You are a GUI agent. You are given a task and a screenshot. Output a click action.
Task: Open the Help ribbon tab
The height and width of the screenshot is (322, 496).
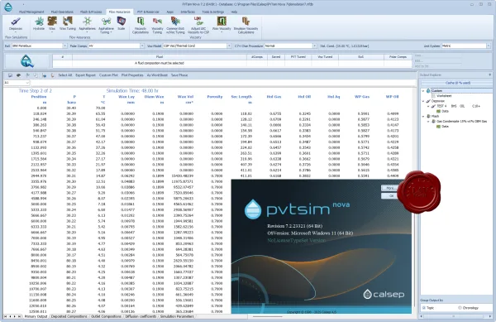tap(234, 12)
